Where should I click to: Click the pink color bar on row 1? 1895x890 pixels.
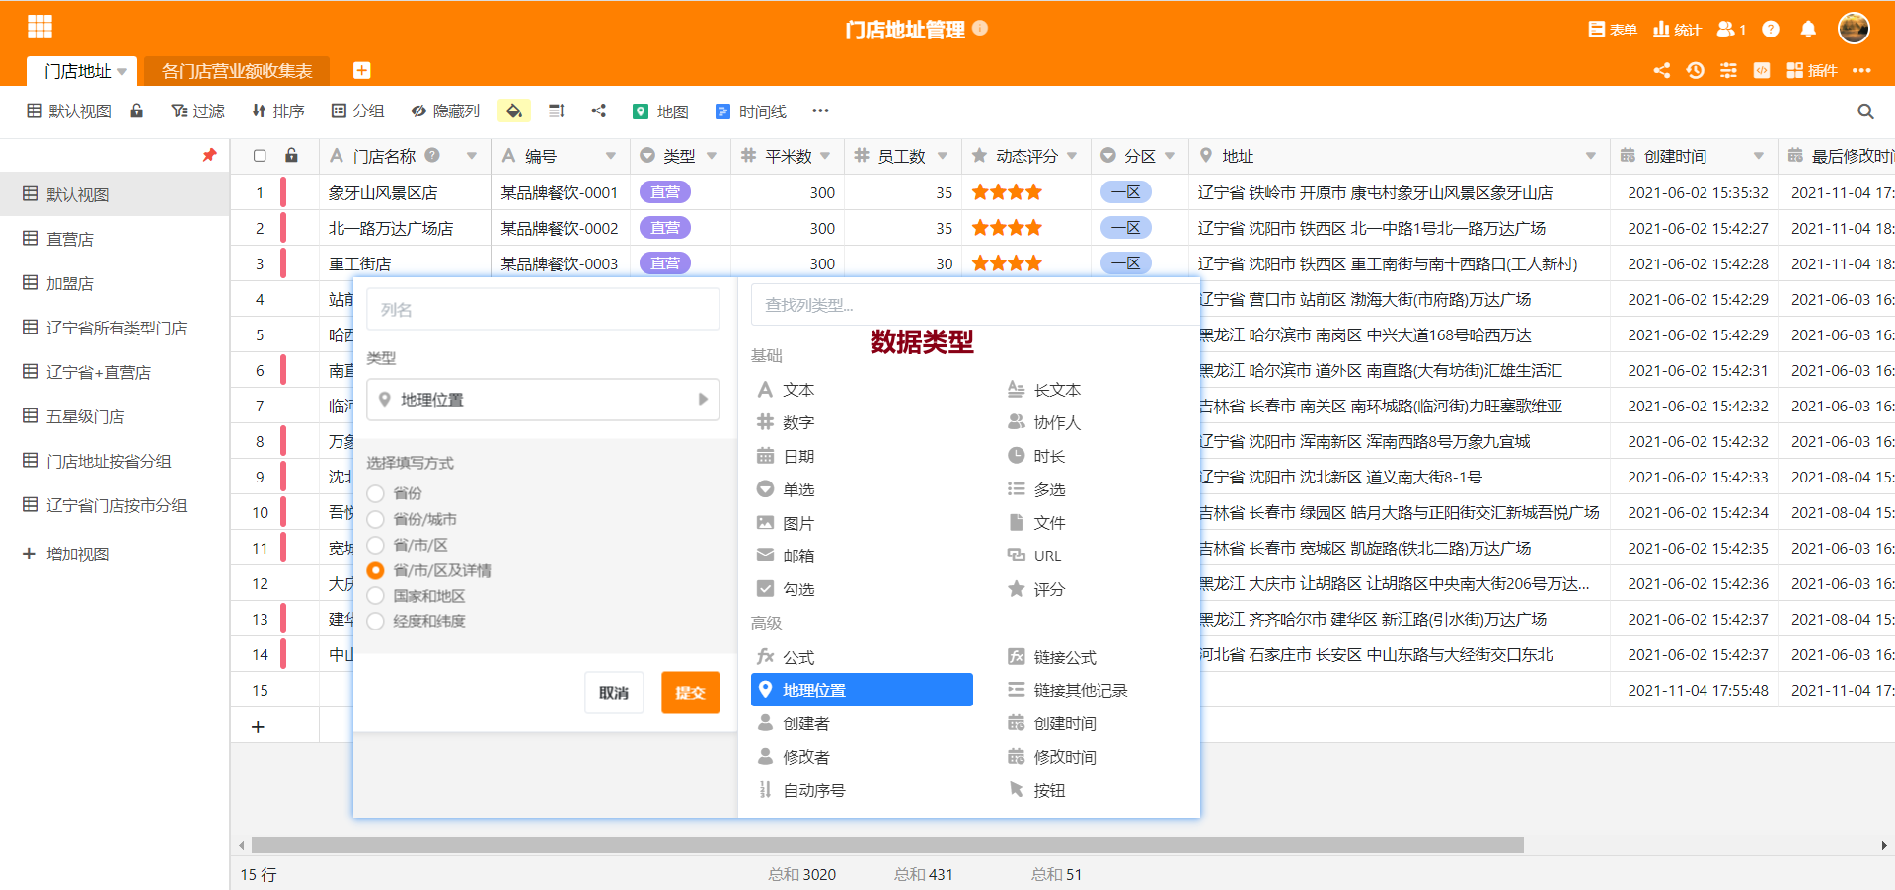(x=283, y=192)
